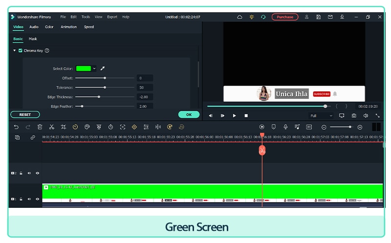Take a snapshot with camera icon

[x=354, y=116]
